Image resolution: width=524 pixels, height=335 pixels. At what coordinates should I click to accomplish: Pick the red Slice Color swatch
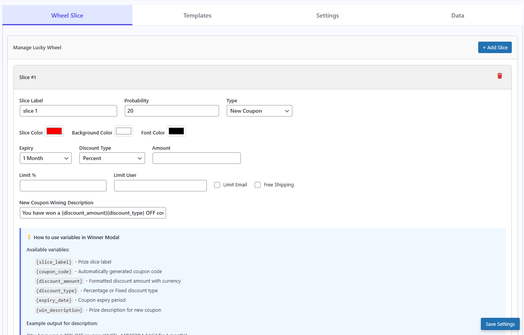pos(54,131)
